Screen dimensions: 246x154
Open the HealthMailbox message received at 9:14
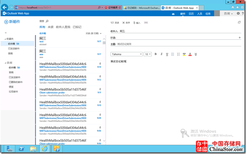pyautogui.click(x=69, y=67)
